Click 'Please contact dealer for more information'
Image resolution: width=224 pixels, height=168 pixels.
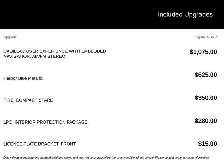tap(182, 157)
